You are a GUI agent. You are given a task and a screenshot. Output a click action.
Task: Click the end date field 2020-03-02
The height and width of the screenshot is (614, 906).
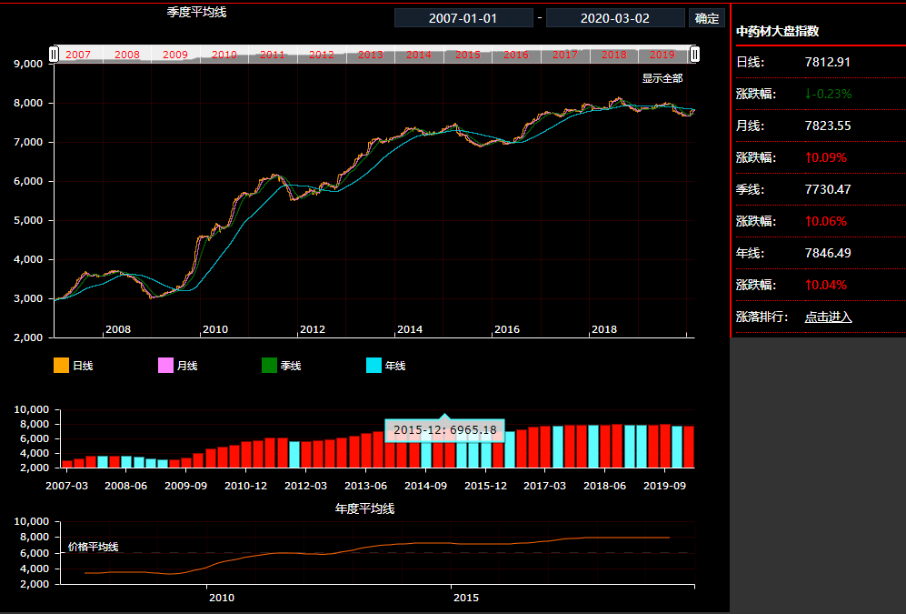[615, 18]
